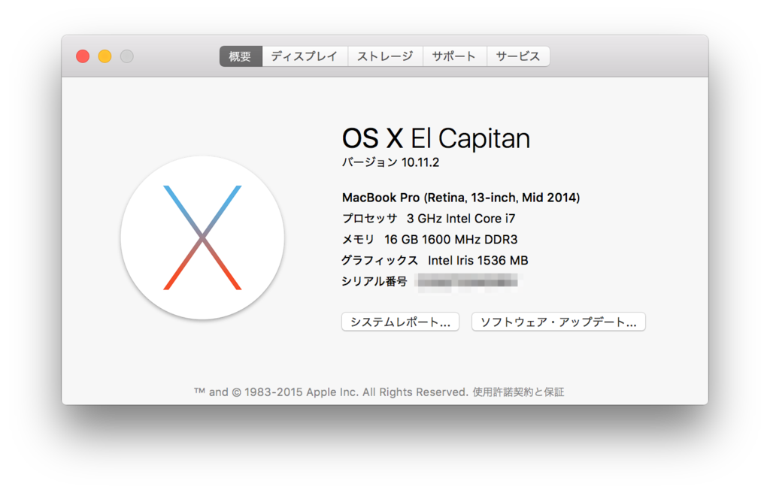Click the メモリ 16 GB 1600 MHz DDR3 line

click(x=429, y=240)
